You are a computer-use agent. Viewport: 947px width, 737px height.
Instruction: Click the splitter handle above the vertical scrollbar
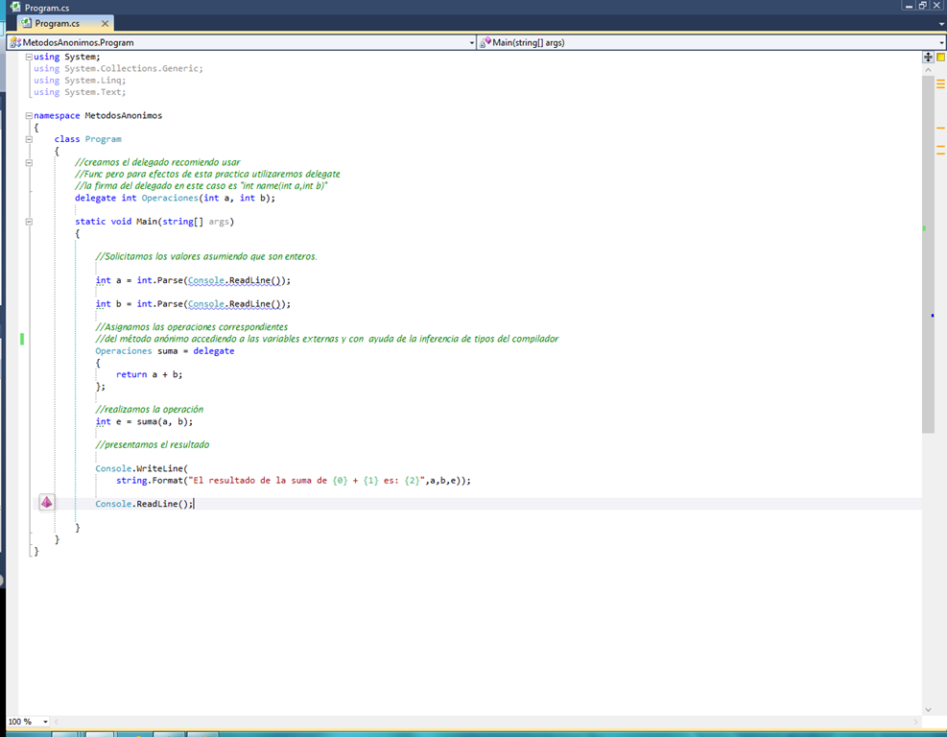click(928, 58)
